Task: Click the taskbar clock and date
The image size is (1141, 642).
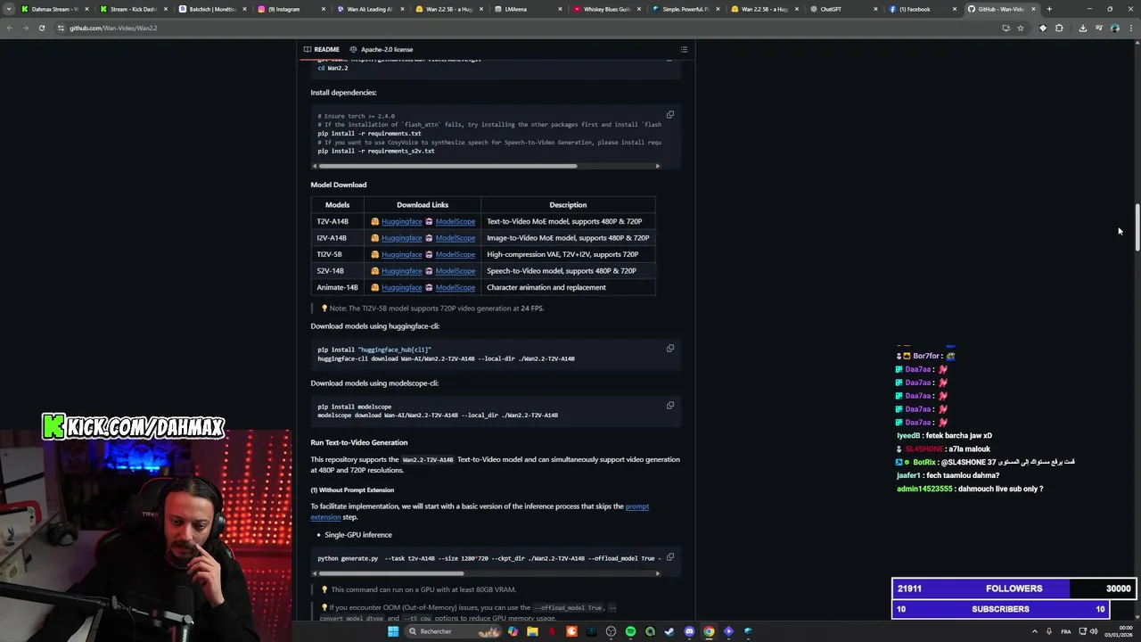Action: [x=1119, y=631]
